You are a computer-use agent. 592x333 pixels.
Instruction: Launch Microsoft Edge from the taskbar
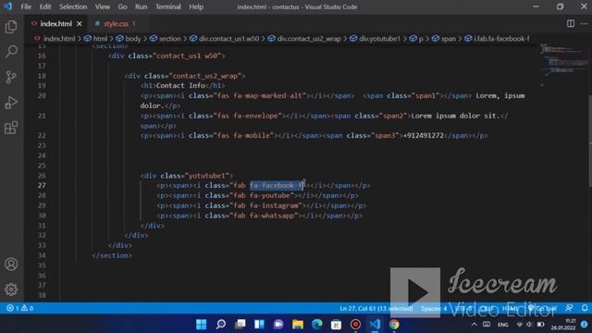click(317, 325)
